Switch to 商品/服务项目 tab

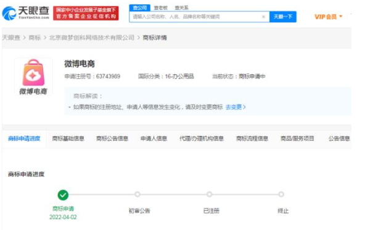click(297, 138)
